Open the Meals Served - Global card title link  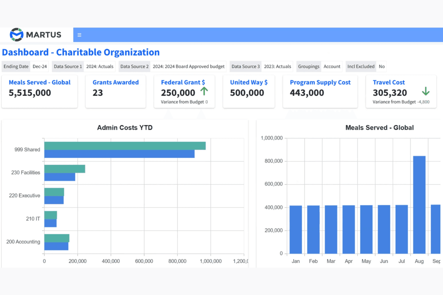[x=40, y=82]
